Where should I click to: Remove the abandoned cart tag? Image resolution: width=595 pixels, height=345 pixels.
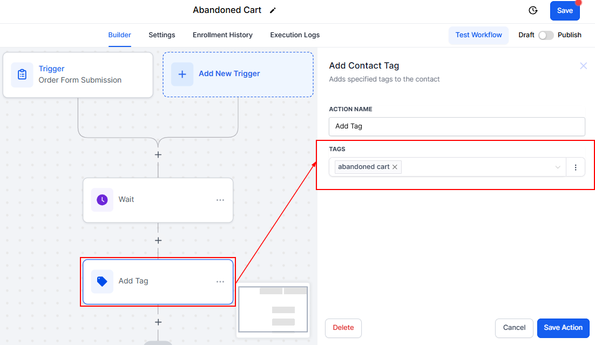point(395,167)
